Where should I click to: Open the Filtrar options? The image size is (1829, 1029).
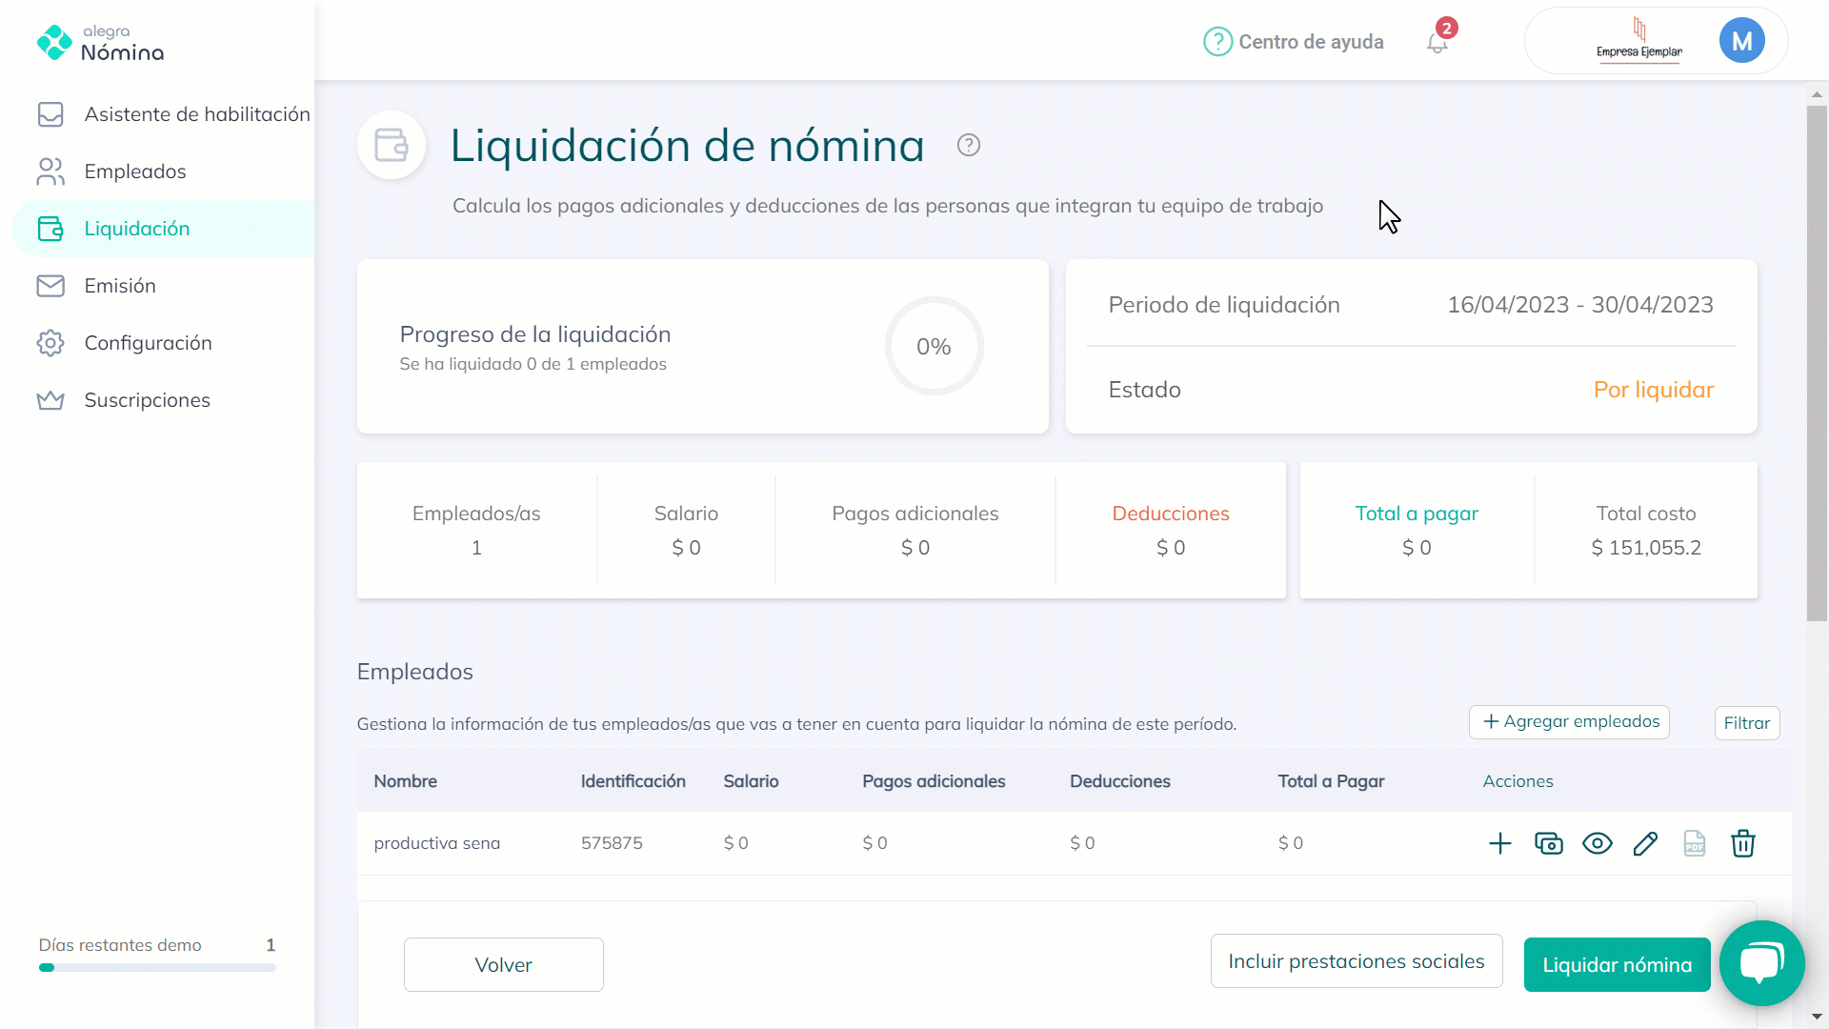1746,722
